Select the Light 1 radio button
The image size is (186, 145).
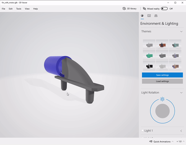click(143, 131)
